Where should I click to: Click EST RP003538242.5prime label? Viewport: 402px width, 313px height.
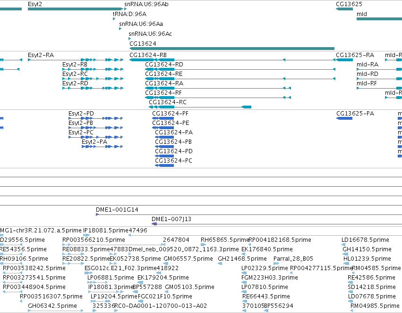pos(34,268)
